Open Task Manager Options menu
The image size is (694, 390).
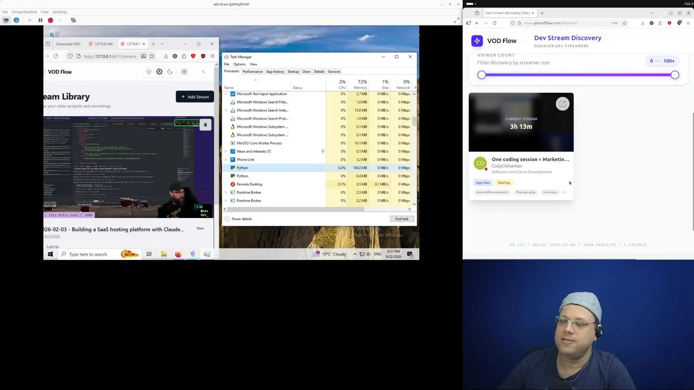click(x=239, y=64)
